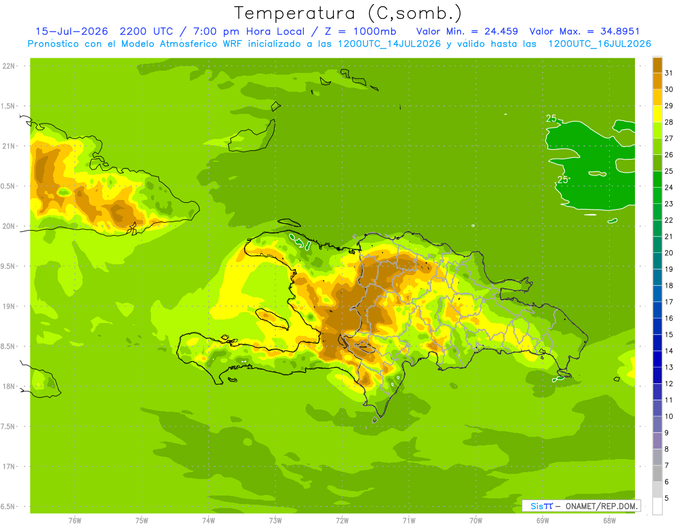
Task: Click longitude label "75W"
Action: coord(142,521)
